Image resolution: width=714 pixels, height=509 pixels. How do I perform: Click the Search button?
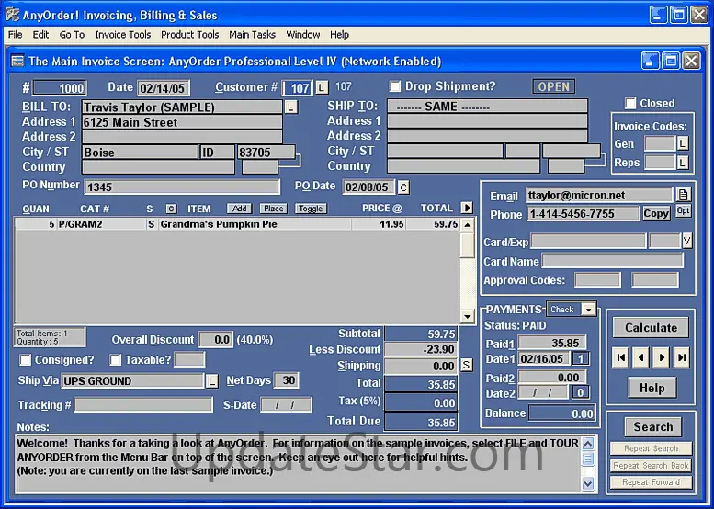[x=652, y=426]
